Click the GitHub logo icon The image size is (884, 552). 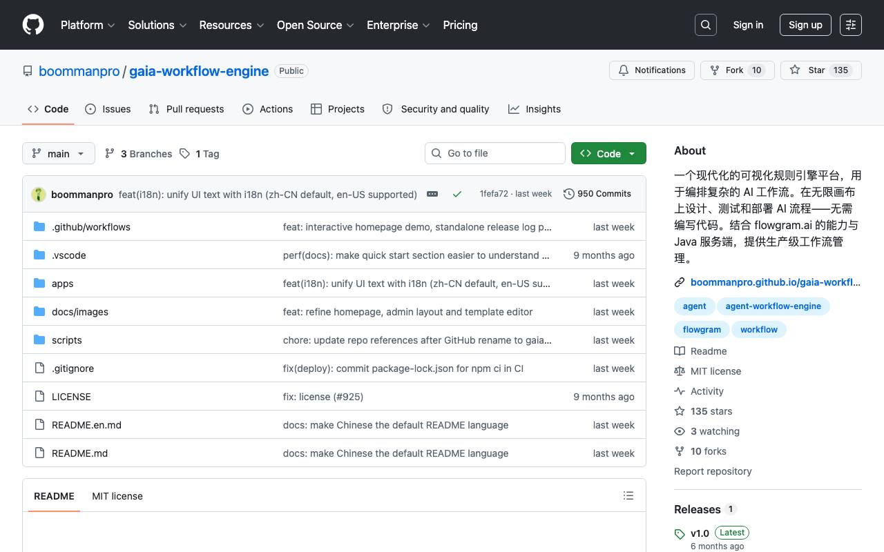click(33, 25)
